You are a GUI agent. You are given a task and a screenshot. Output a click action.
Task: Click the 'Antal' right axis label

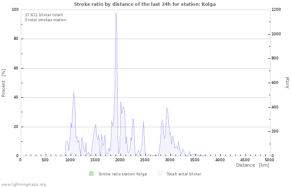[287, 82]
